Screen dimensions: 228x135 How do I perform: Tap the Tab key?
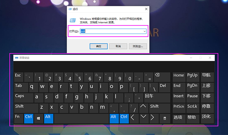(x=21, y=87)
